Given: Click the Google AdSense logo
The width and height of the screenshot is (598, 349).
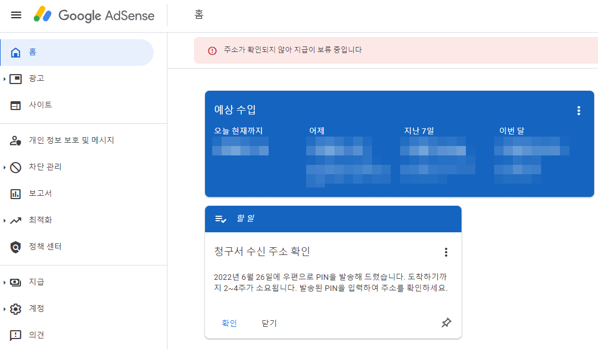Looking at the screenshot, I should click(x=94, y=15).
